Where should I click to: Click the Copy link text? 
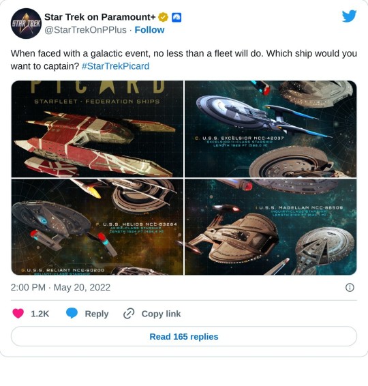pos(161,314)
